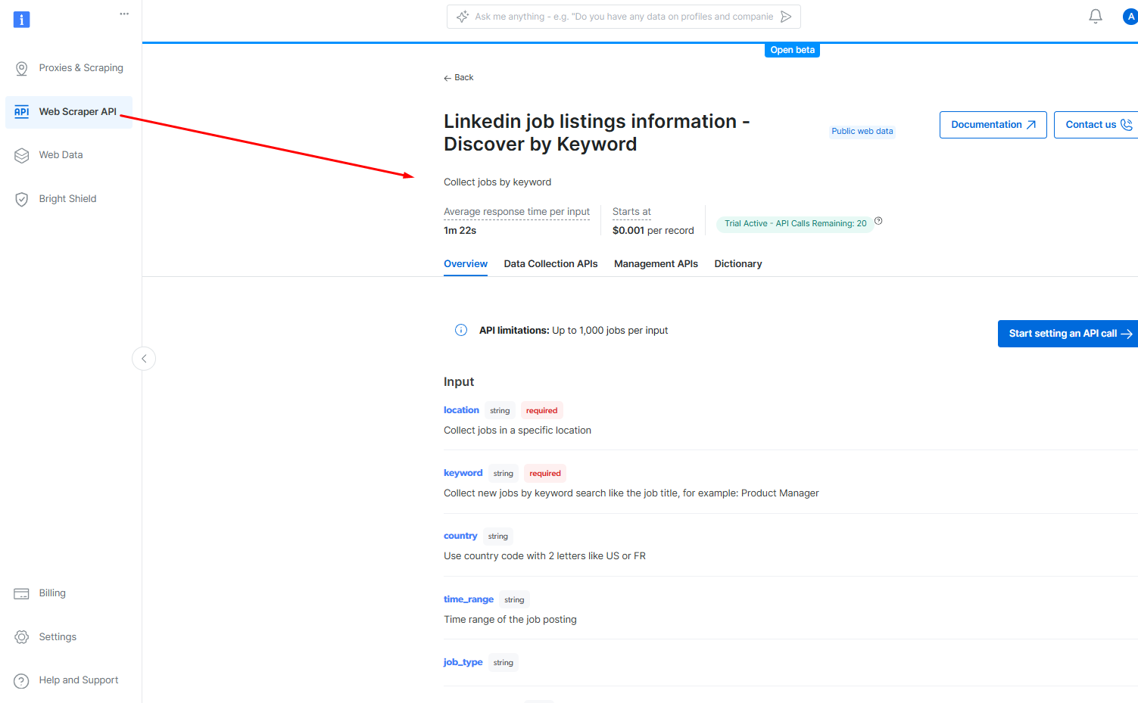Click the sparkle AI icon in the search box

(x=463, y=17)
